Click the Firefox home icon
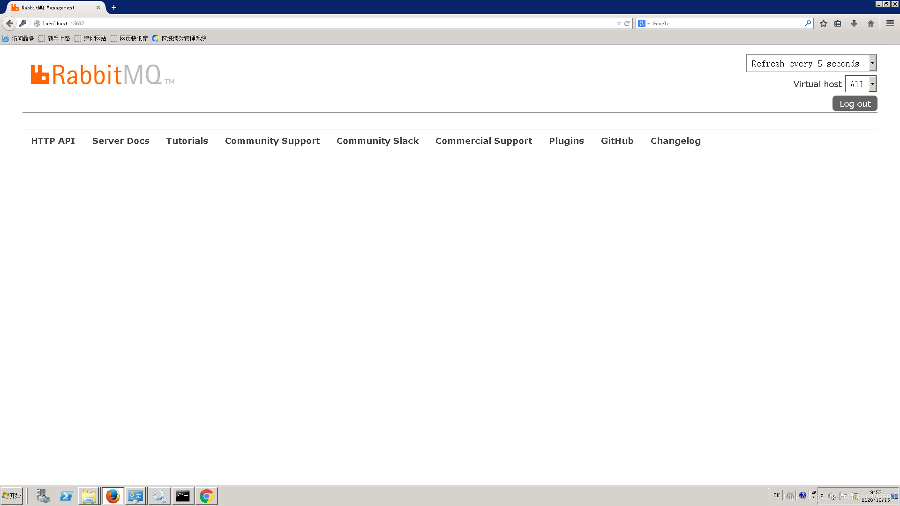 (870, 23)
